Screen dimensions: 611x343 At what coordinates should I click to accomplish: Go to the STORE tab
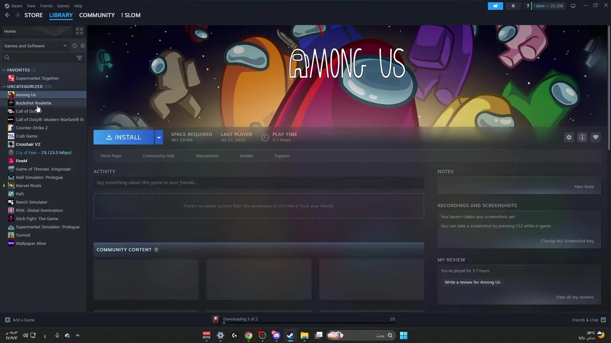click(x=33, y=15)
